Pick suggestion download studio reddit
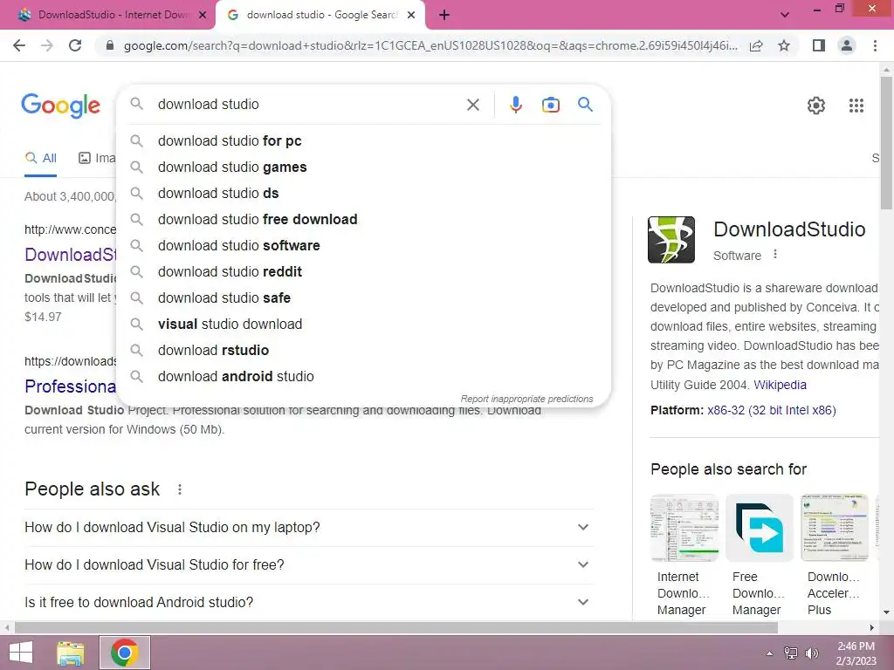Viewport: 894px width, 670px height. [363, 272]
